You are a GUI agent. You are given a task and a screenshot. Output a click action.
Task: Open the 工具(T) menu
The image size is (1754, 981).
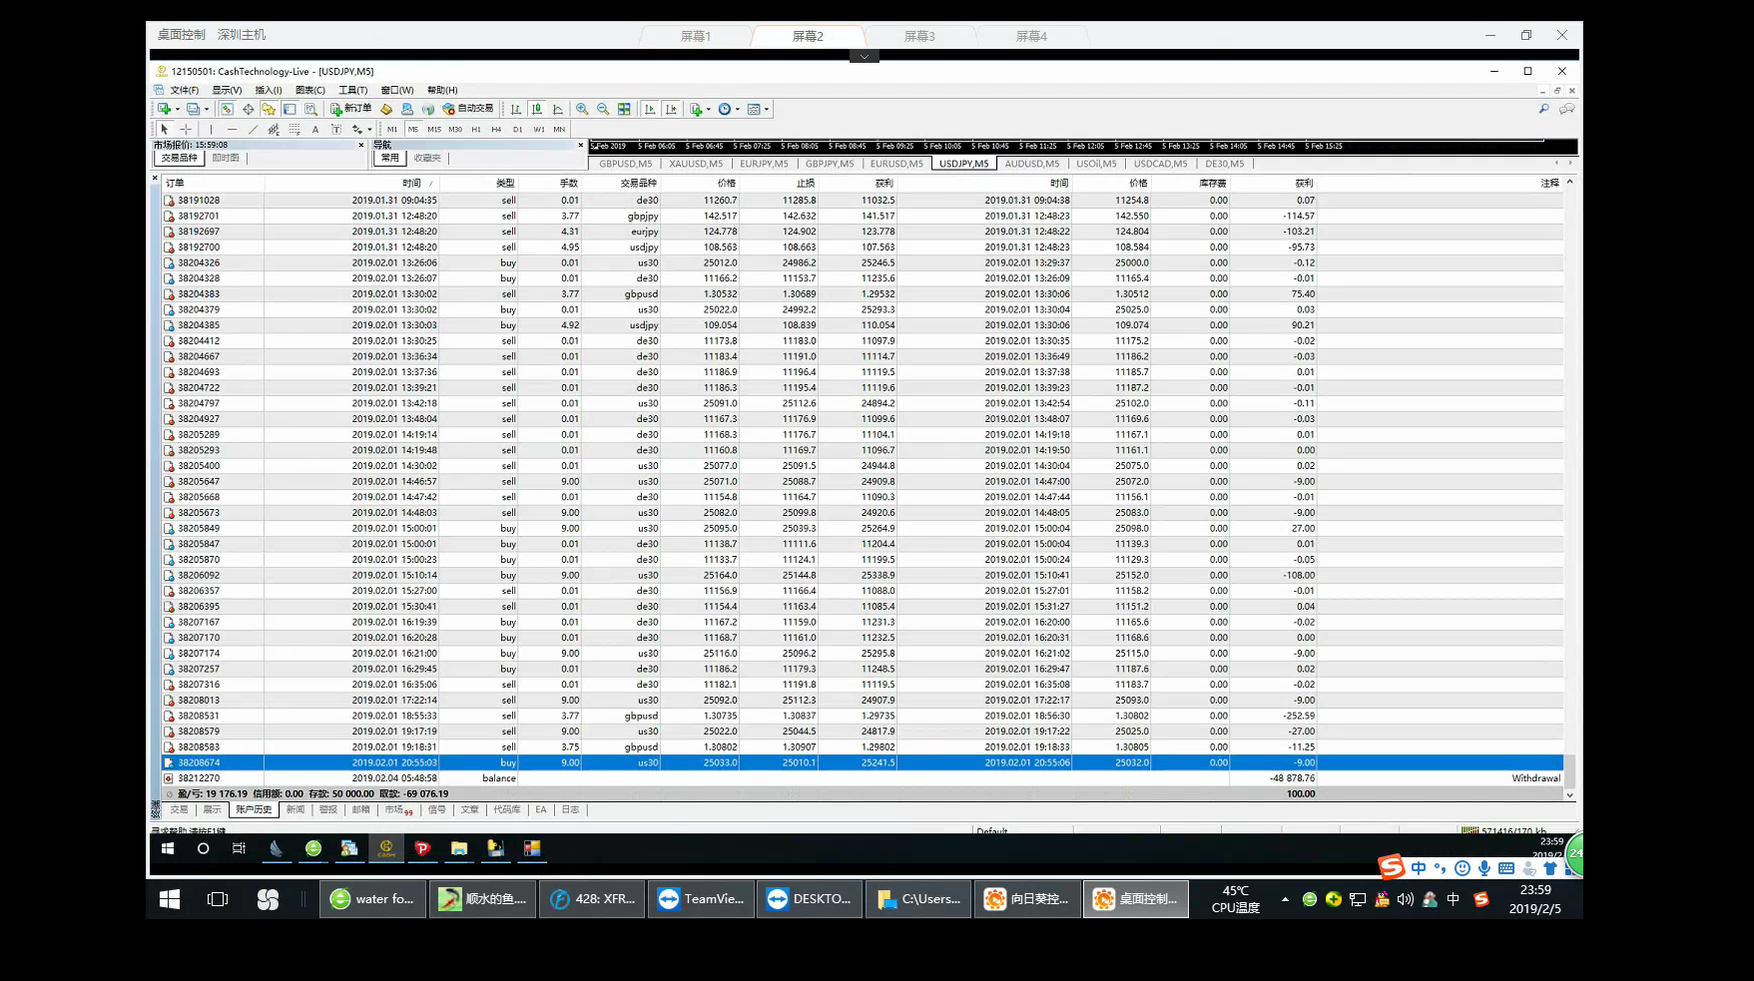(352, 90)
